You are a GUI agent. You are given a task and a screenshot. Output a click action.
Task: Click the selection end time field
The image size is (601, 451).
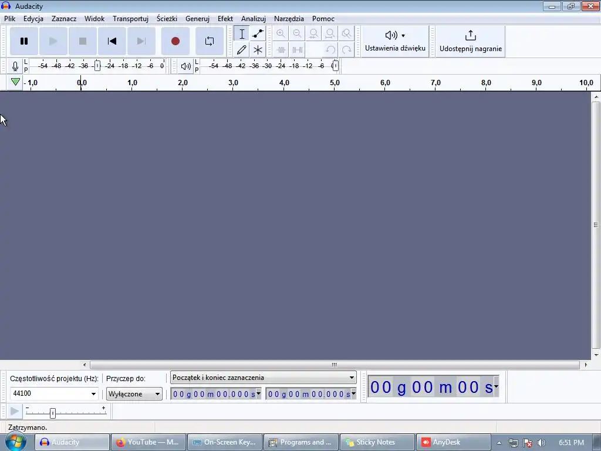[x=308, y=394]
